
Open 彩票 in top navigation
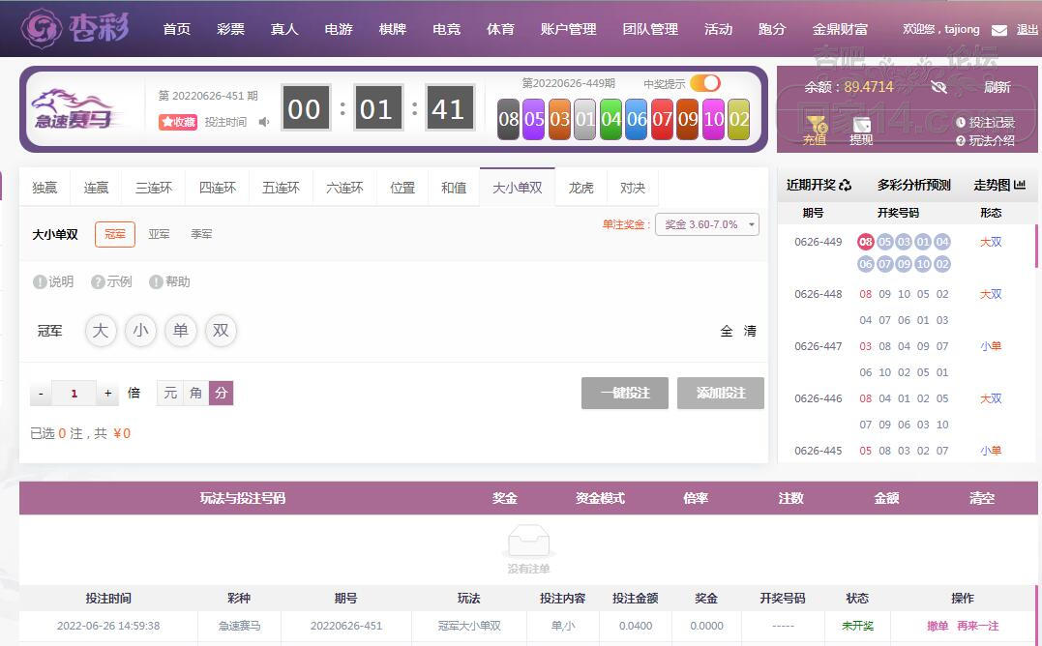click(x=230, y=29)
